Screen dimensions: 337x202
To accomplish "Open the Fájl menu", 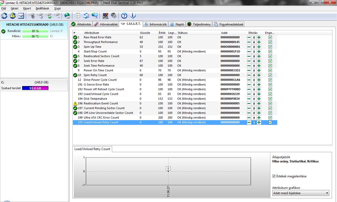I will [x=4, y=8].
